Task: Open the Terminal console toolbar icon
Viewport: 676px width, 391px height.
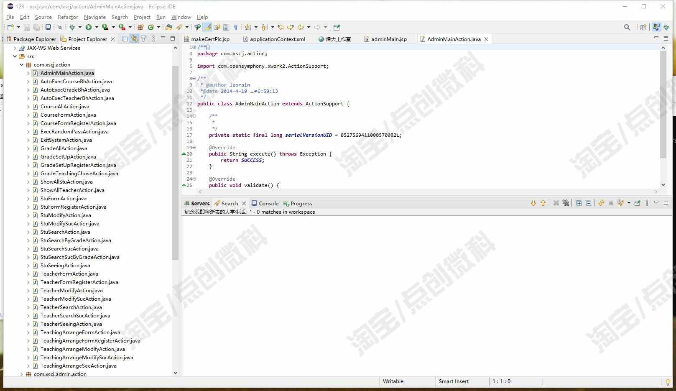Action: [x=48, y=27]
